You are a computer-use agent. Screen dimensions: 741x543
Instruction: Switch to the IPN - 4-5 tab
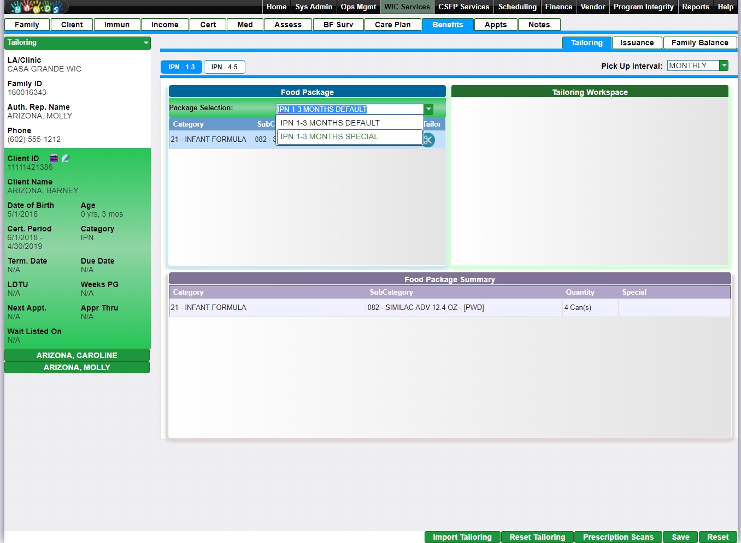224,67
